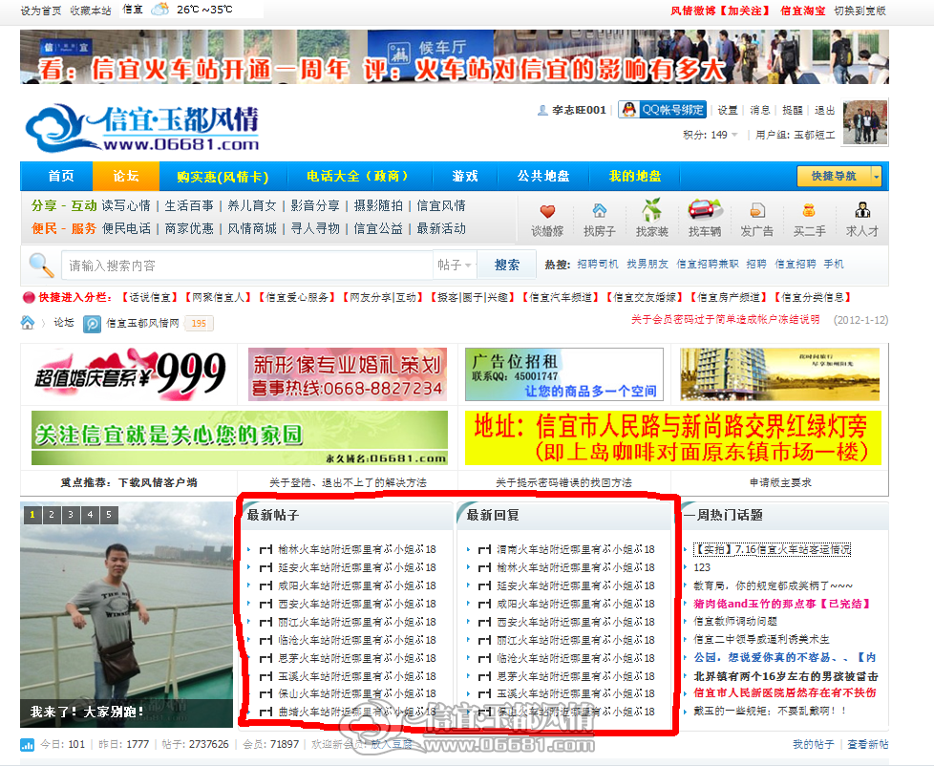The width and height of the screenshot is (934, 766).
Task: Click the 收藏本站 link
Action: pyautogui.click(x=91, y=11)
